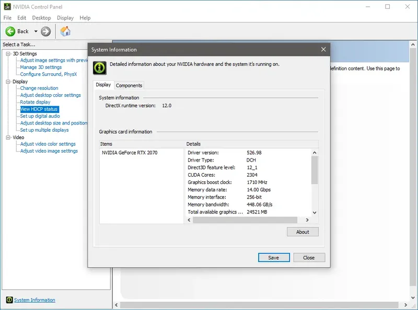Open Manage 3D settings
418x310 pixels.
click(x=41, y=67)
